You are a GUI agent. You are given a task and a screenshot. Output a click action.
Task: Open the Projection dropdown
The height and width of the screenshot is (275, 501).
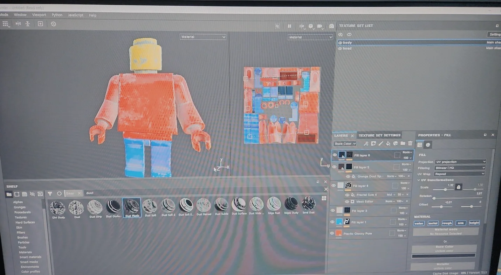click(x=460, y=162)
